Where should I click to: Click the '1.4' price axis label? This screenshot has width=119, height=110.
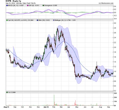[x=115, y=62]
